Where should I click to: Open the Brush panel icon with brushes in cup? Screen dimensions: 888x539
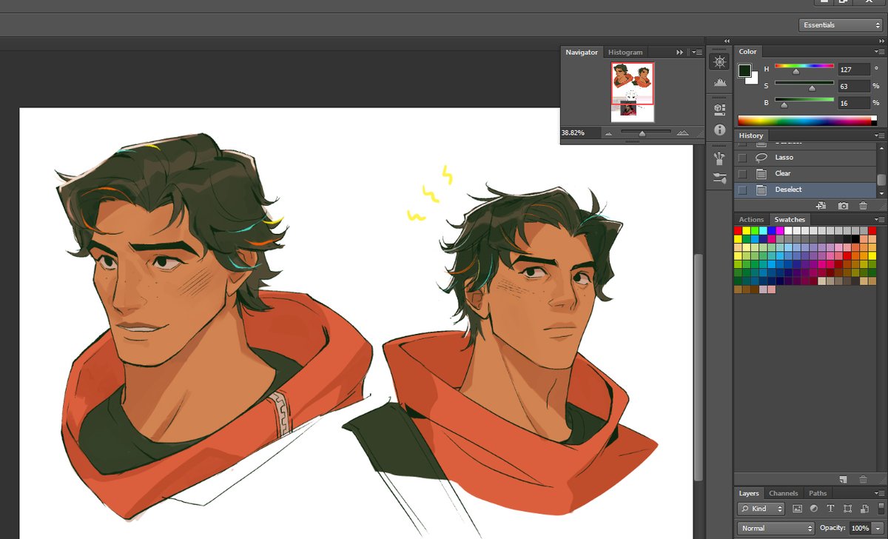point(719,158)
